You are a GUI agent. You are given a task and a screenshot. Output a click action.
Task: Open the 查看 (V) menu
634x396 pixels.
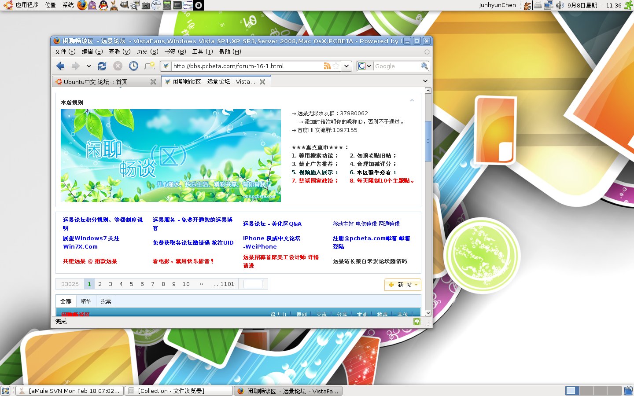point(119,51)
